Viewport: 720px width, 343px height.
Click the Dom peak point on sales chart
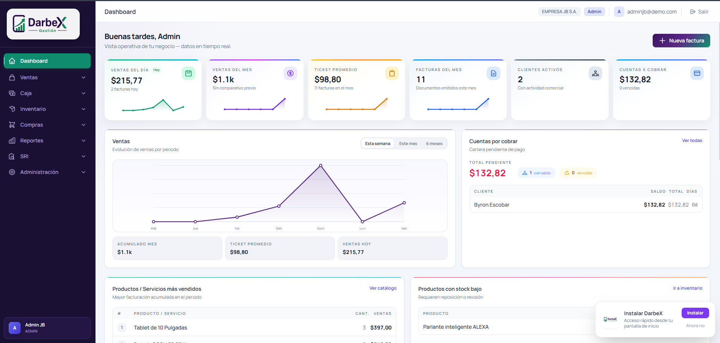pos(321,165)
